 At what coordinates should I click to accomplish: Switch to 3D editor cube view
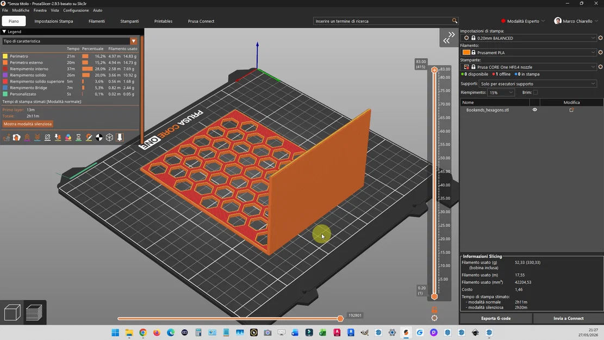click(x=13, y=312)
